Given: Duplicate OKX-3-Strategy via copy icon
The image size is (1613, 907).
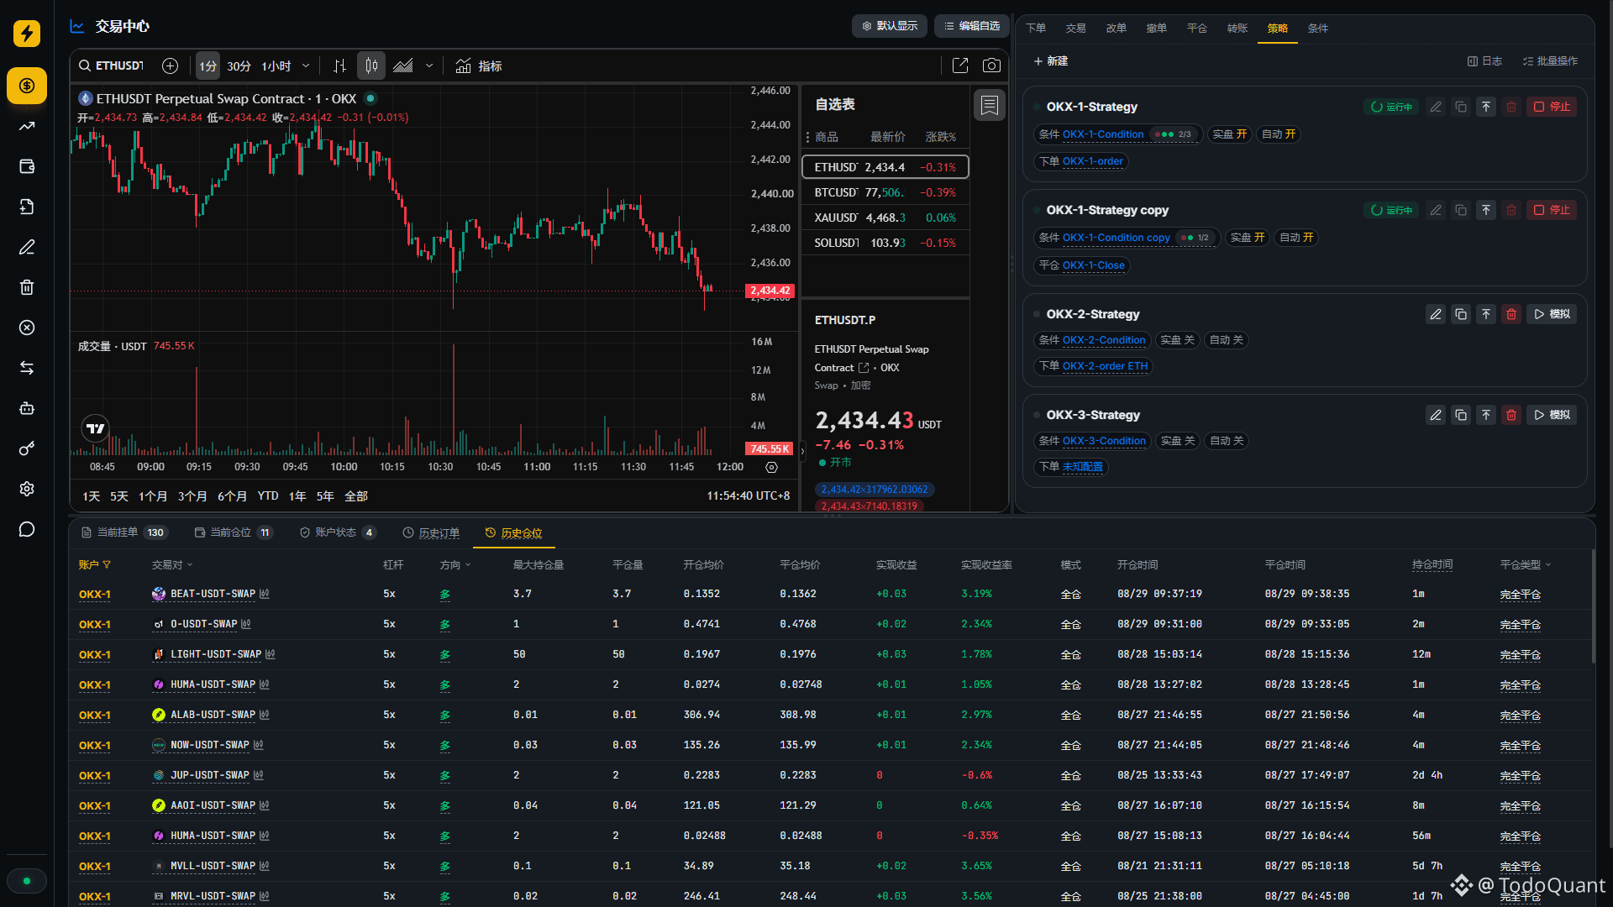Looking at the screenshot, I should pos(1461,415).
